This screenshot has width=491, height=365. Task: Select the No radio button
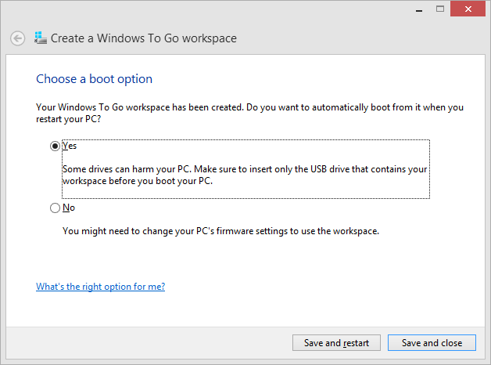(55, 208)
